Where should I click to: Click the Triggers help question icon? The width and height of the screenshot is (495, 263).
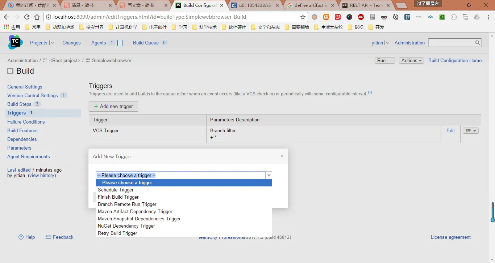coord(370,93)
